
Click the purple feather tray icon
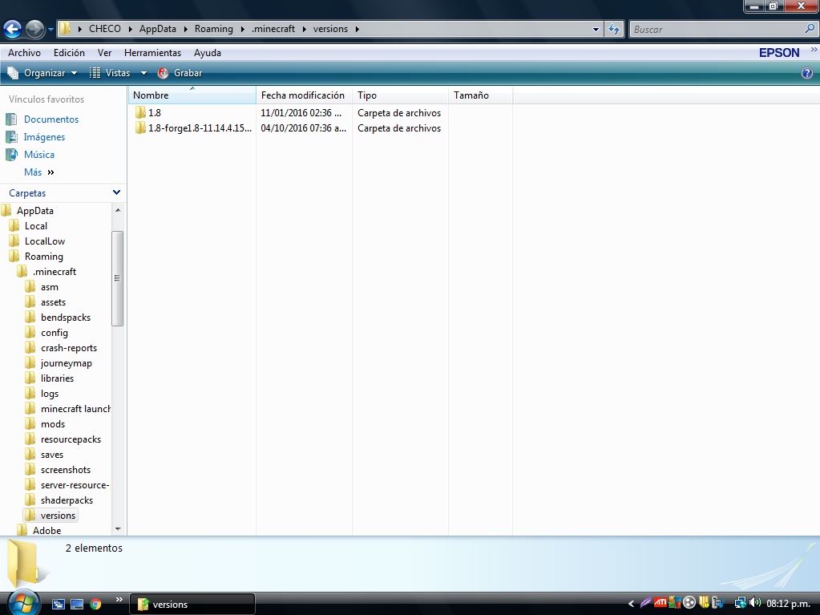point(646,603)
